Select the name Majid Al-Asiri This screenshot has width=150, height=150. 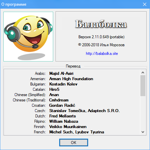[x=61, y=74]
